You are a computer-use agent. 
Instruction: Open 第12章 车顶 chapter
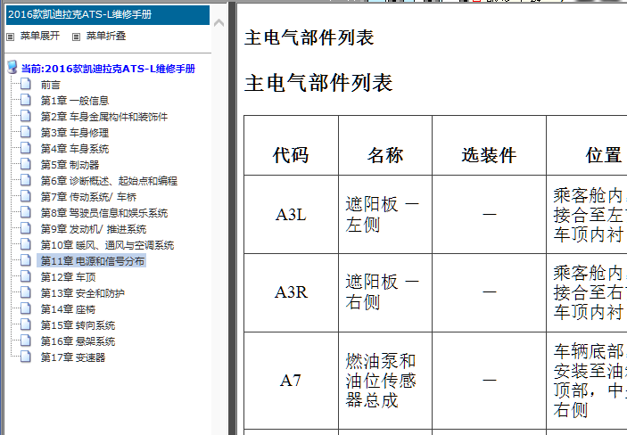coord(68,276)
